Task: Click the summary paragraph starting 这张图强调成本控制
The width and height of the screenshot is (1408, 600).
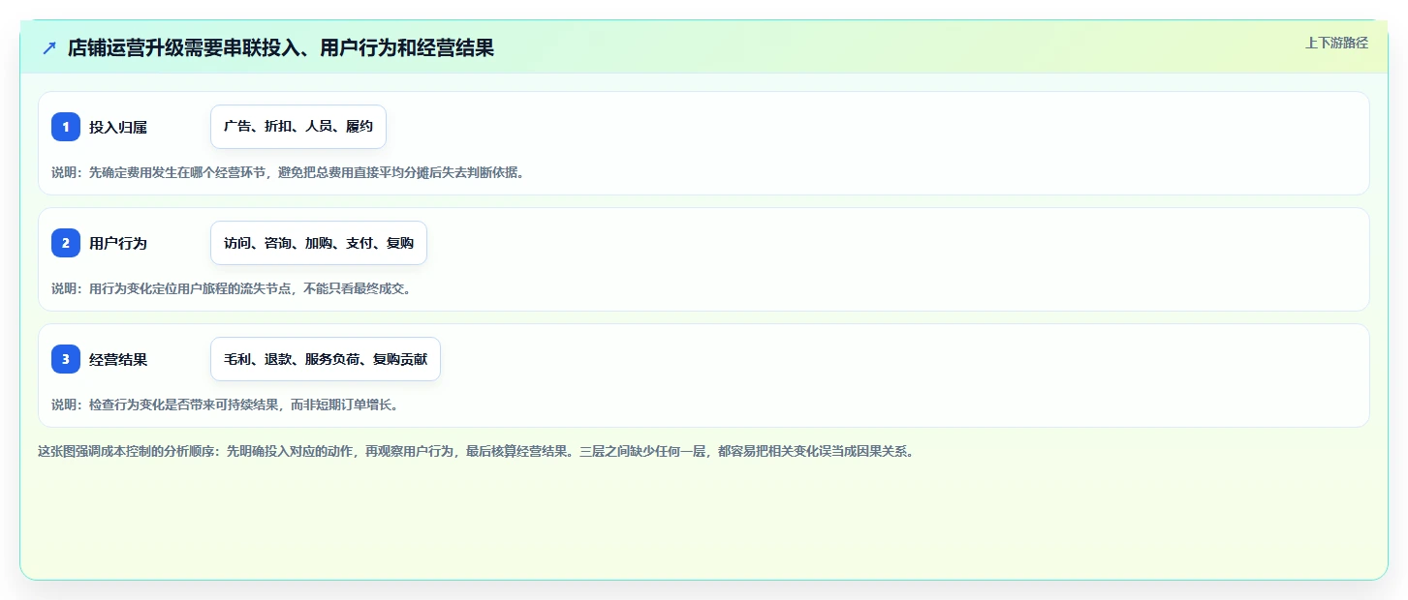Action: 476,451
